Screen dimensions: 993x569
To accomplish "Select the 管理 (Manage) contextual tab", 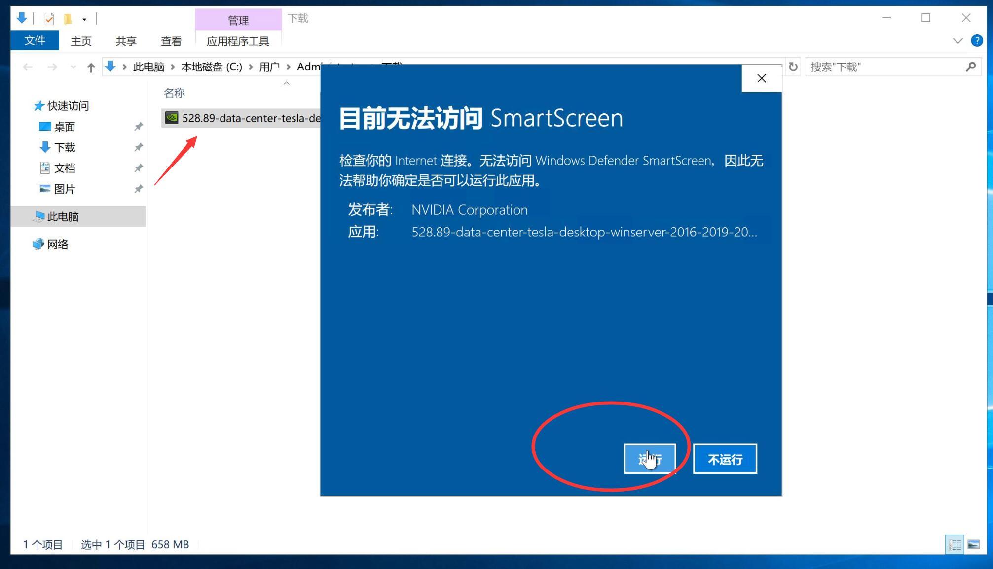I will [x=238, y=20].
